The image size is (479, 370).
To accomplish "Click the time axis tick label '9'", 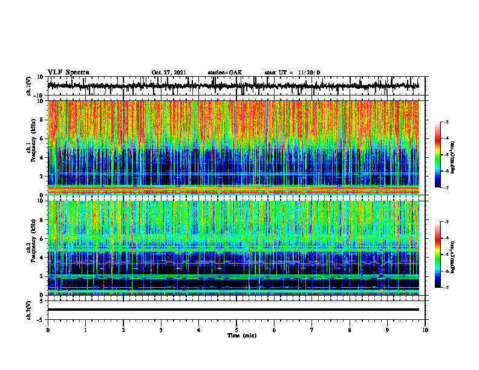I will 387,330.
